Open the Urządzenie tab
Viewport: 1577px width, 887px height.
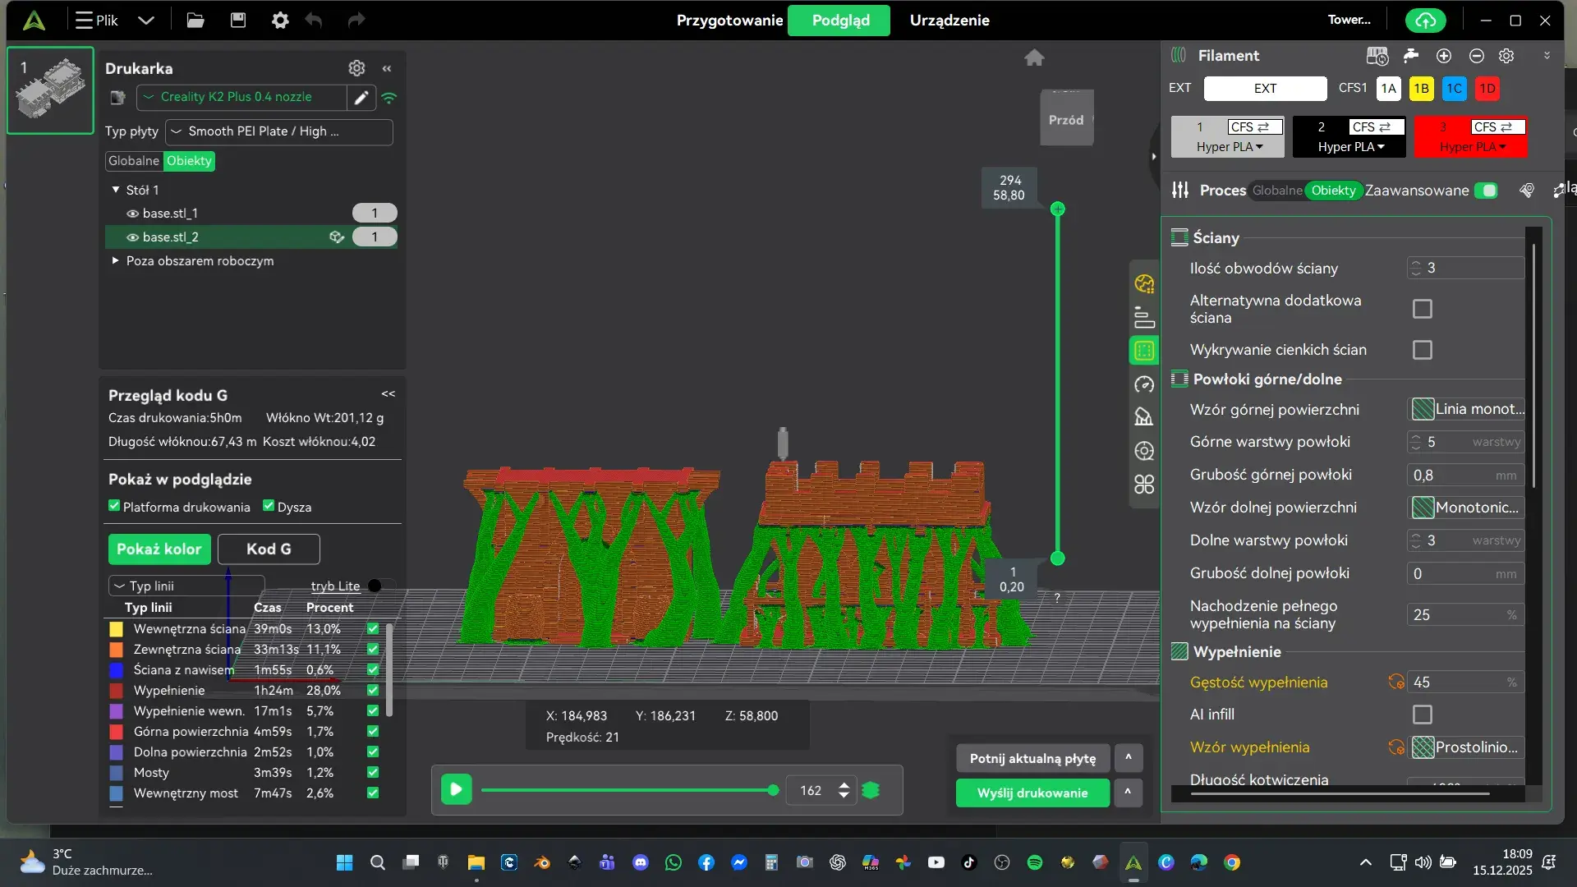949,21
